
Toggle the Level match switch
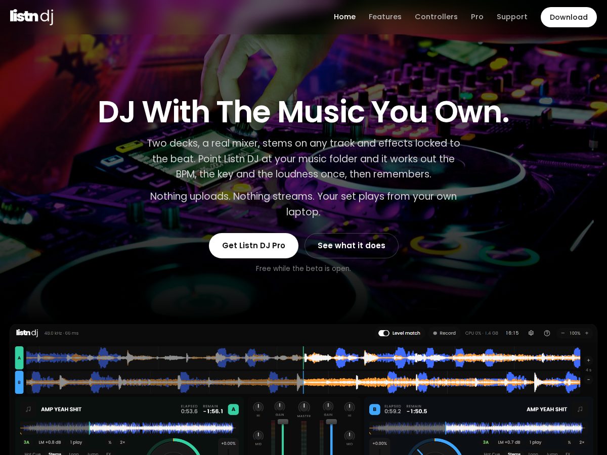pyautogui.click(x=384, y=333)
